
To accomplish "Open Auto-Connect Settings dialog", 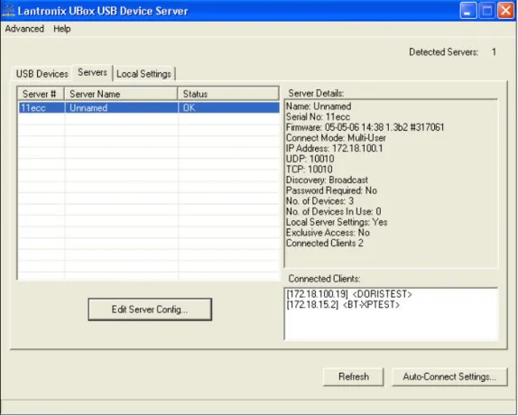I will [449, 376].
